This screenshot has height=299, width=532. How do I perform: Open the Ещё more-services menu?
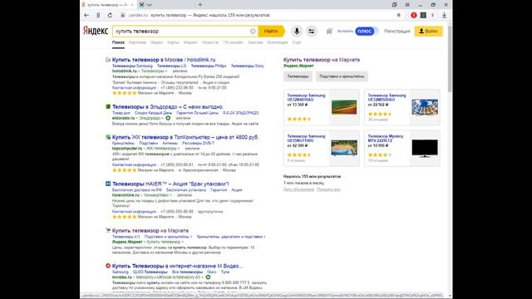point(297,42)
